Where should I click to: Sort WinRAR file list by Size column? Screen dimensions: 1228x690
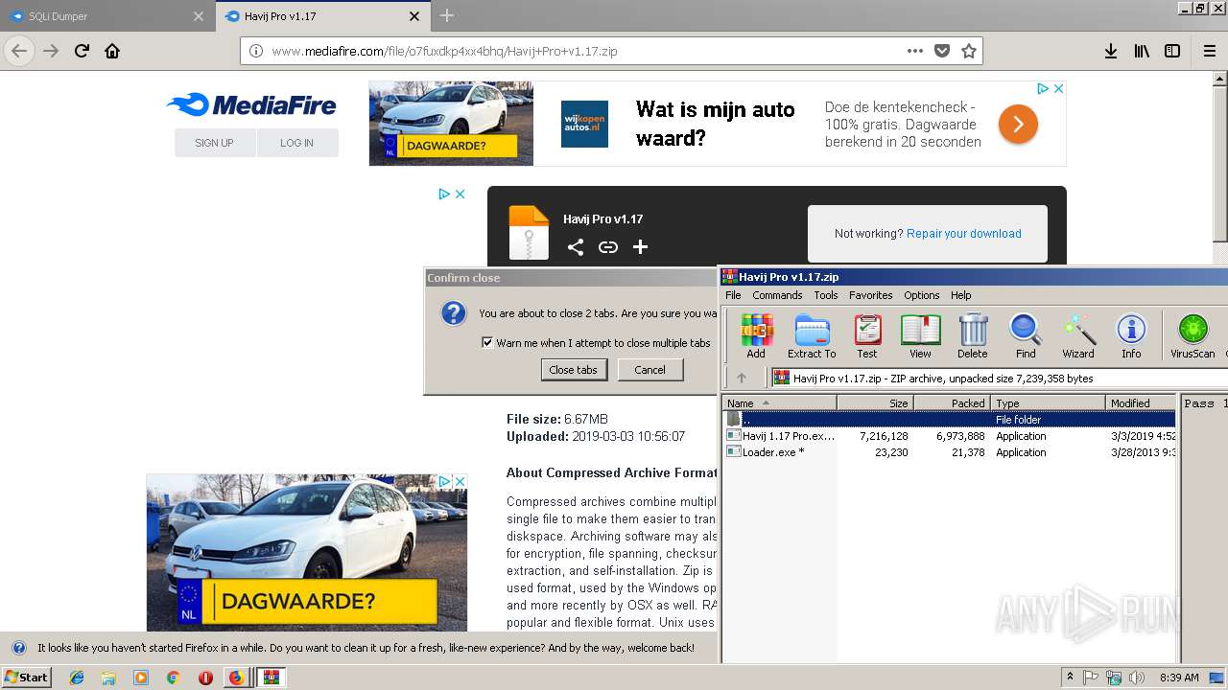click(x=875, y=402)
